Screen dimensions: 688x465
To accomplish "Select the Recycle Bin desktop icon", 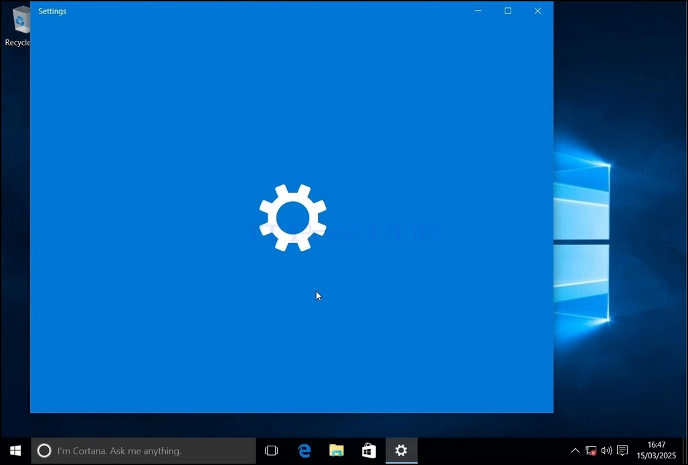I will pos(17,25).
